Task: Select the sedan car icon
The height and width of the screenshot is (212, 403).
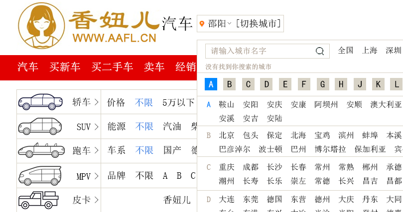Action: (x=40, y=102)
